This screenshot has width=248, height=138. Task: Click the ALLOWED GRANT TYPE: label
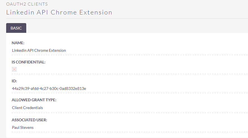[x=34, y=100]
